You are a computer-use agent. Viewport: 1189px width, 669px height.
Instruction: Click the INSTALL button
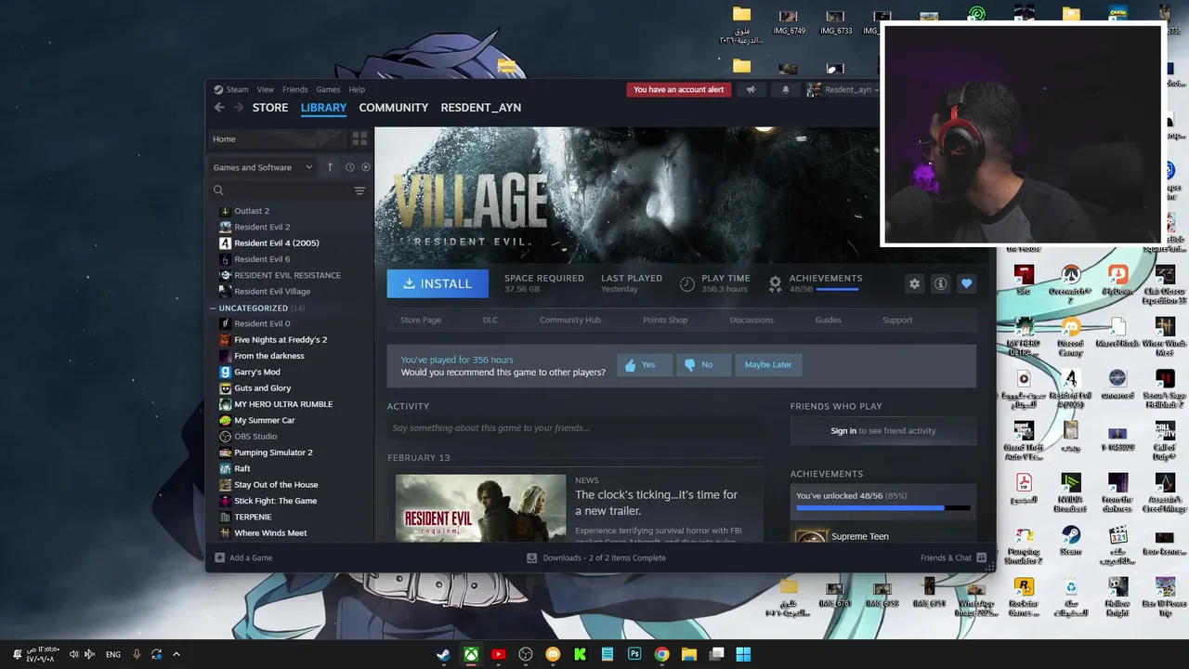click(x=438, y=283)
